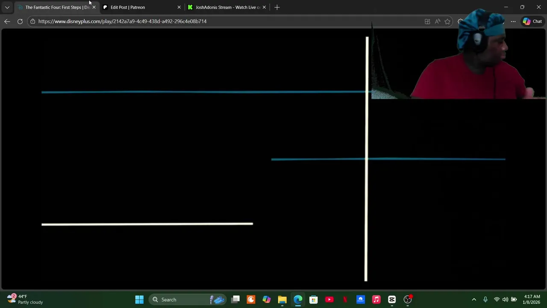Open Copilot Chat button
Viewport: 547px width, 308px height.
[x=532, y=21]
